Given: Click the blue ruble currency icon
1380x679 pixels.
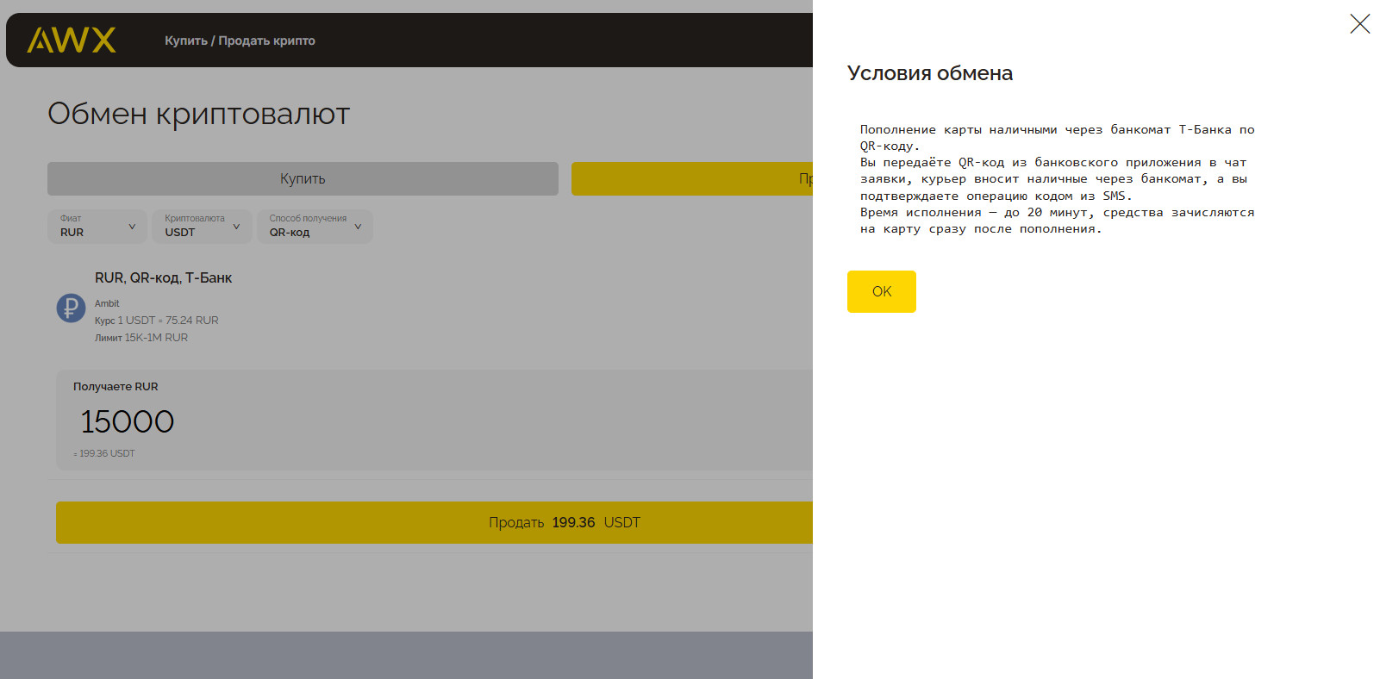Looking at the screenshot, I should 71,308.
